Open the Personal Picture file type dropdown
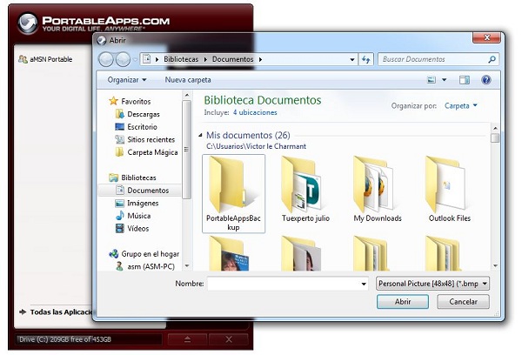The height and width of the screenshot is (355, 522). coord(432,284)
